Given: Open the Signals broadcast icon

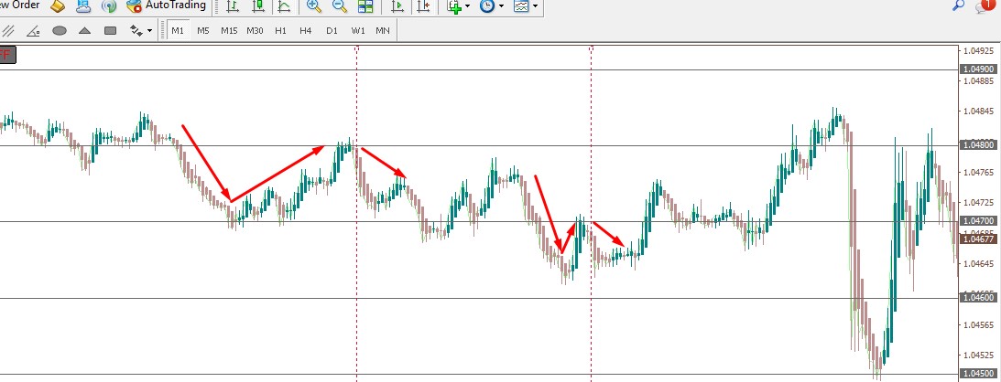Looking at the screenshot, I should (x=109, y=6).
